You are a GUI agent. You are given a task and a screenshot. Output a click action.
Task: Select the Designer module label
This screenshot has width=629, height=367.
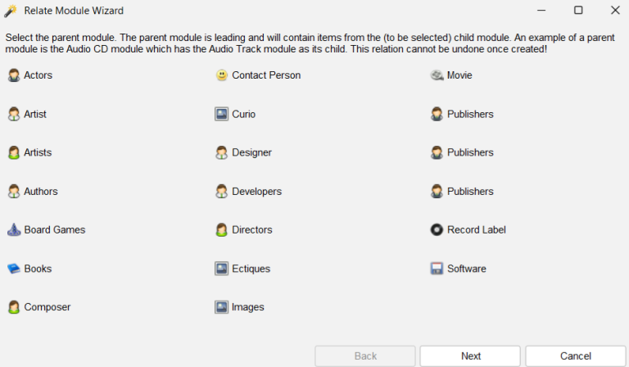pos(251,152)
